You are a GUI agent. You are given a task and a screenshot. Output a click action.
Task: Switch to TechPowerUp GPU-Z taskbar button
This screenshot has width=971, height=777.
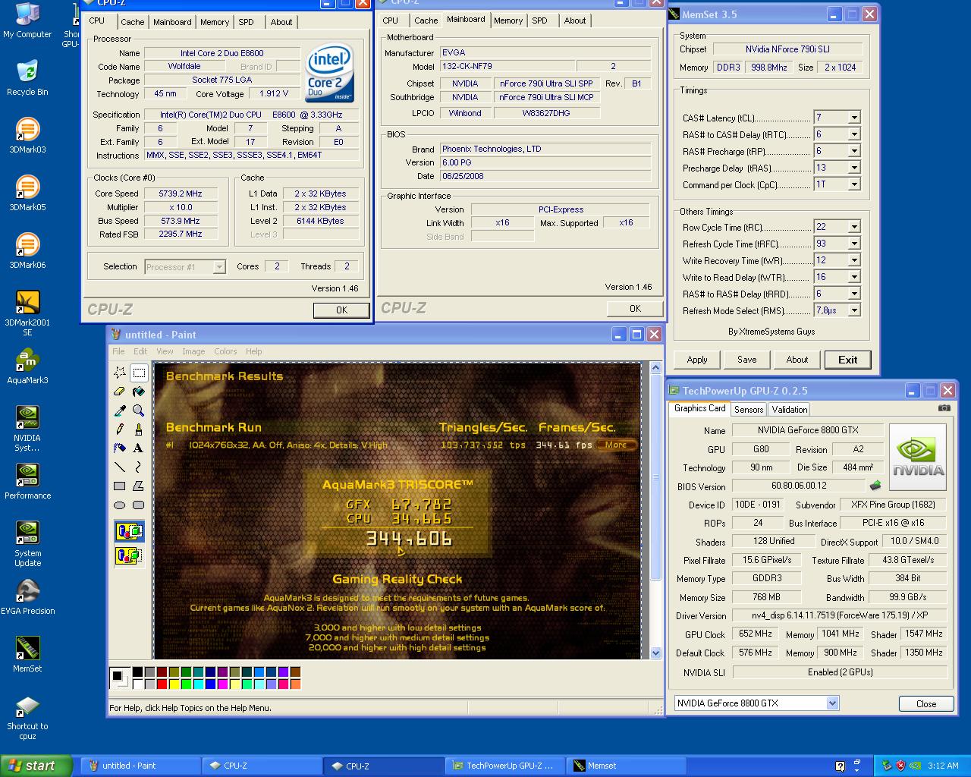[x=507, y=766]
